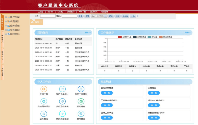Expand the 客户档案 tree node
The image size is (198, 125).
point(6,17)
